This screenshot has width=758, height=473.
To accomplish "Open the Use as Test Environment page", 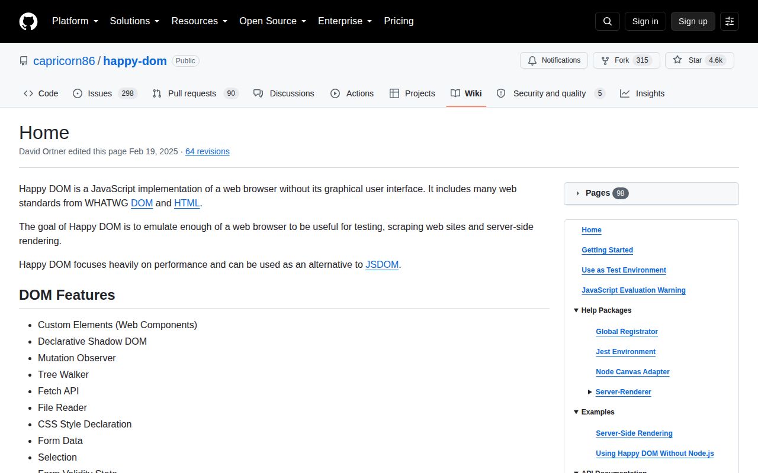I will tap(624, 270).
